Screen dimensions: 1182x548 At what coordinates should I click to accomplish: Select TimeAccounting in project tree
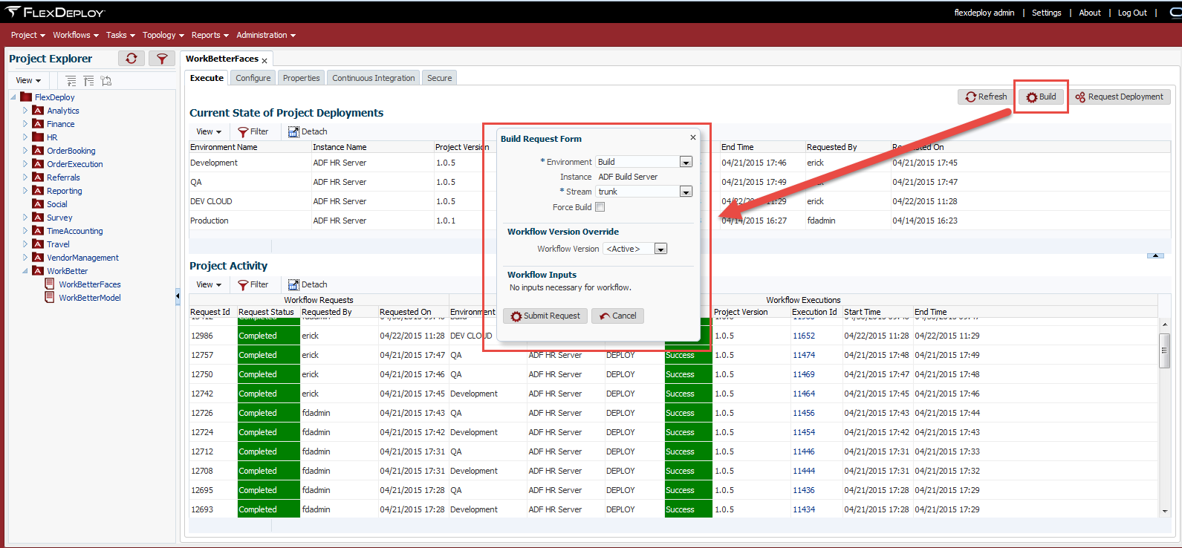75,231
